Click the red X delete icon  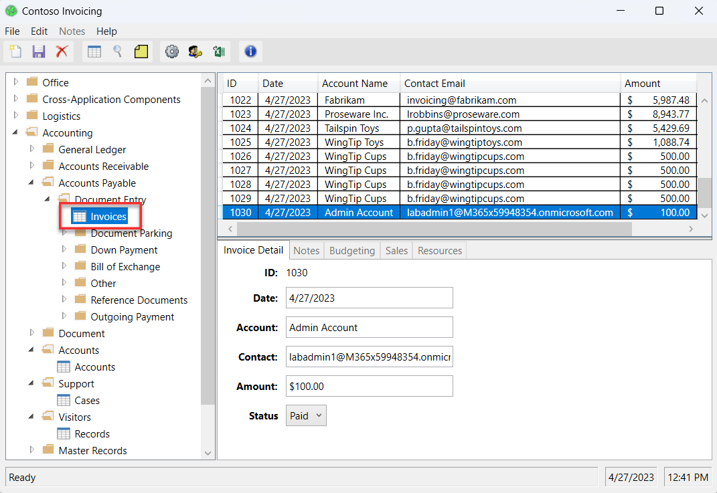coord(62,52)
